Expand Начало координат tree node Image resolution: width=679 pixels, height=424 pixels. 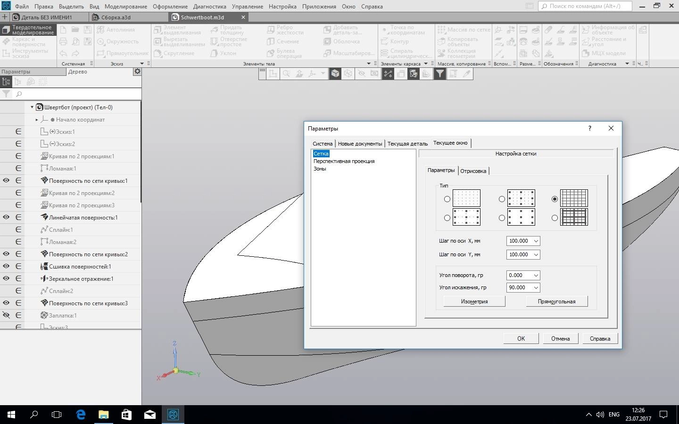pyautogui.click(x=37, y=120)
